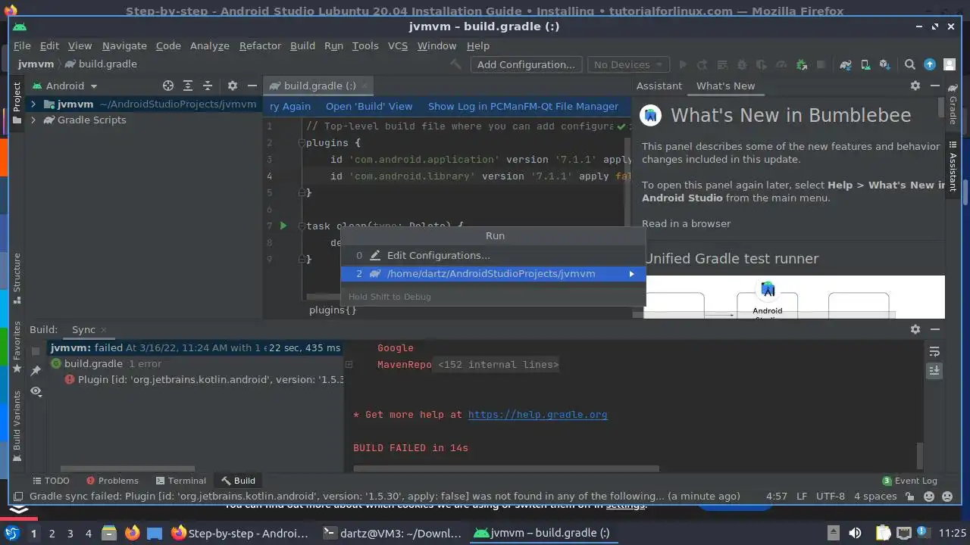Open the Refactor menu
Screen dimensions: 970x545
(260, 45)
